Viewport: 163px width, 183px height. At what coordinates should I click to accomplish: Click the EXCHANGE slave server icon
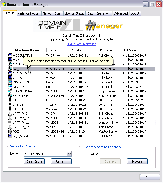click(10, 96)
